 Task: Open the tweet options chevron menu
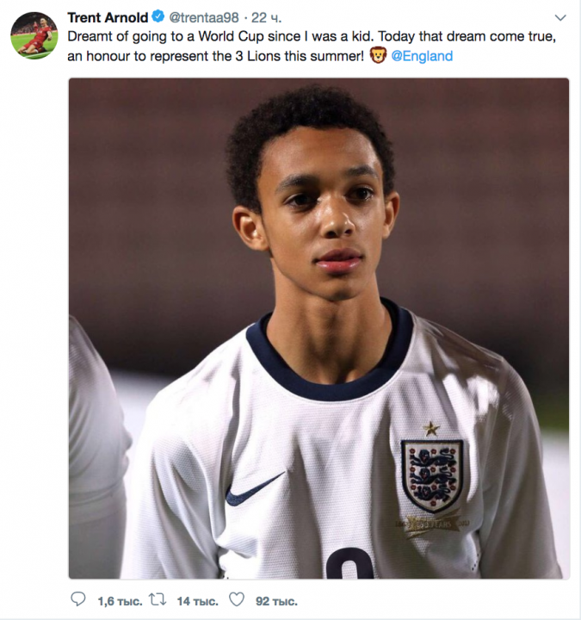click(560, 18)
